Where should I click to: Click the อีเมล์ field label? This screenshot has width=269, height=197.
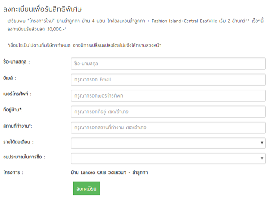point(9,78)
